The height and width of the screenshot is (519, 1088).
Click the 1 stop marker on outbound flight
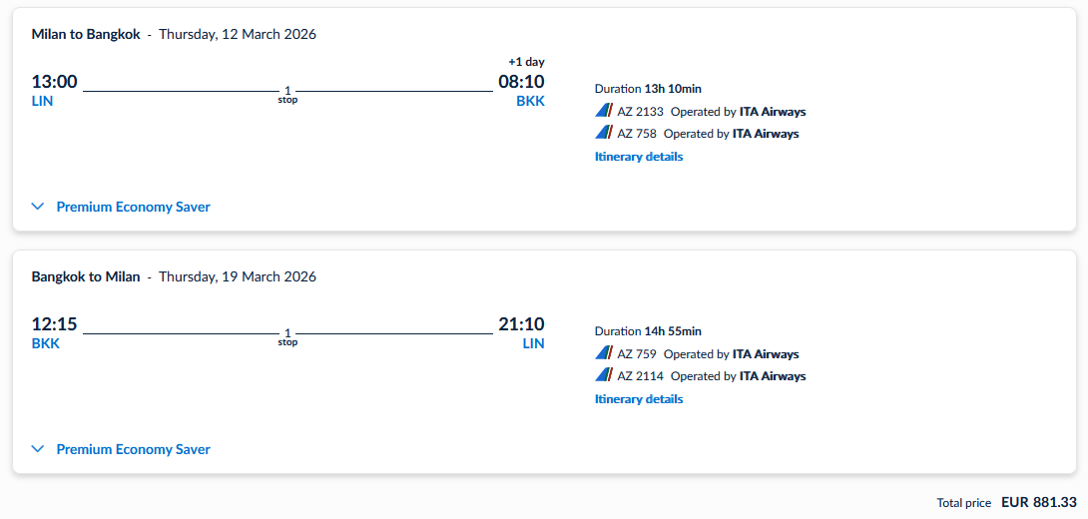click(x=287, y=94)
